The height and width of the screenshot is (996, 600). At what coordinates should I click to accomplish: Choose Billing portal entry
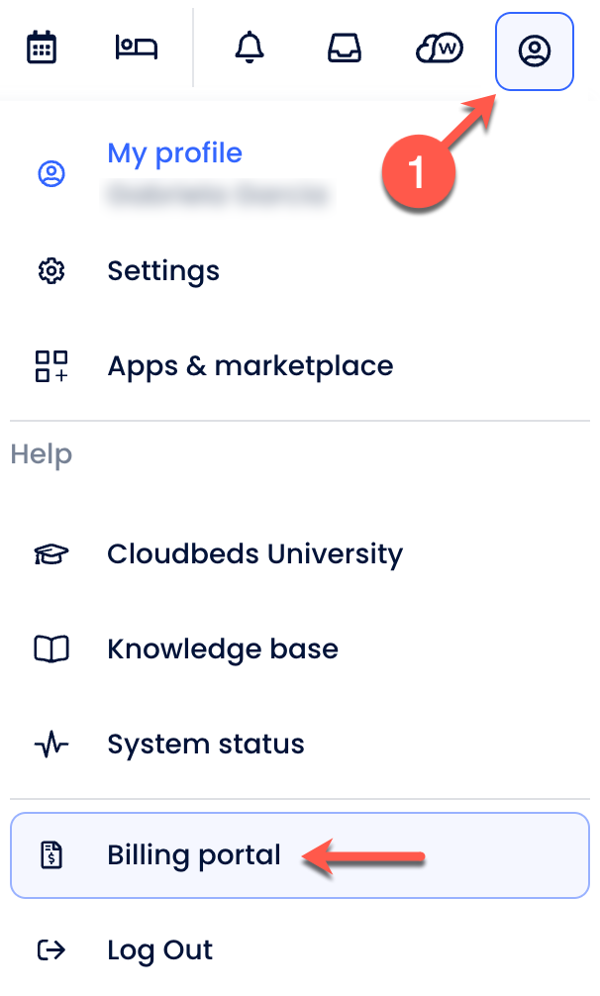coord(194,855)
